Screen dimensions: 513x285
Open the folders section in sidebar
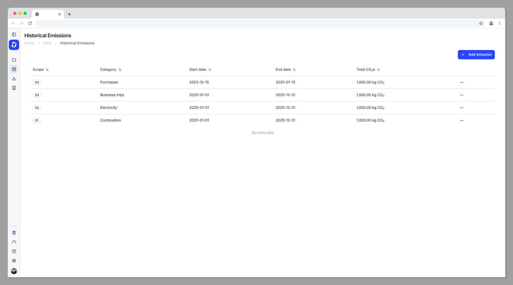[14, 60]
